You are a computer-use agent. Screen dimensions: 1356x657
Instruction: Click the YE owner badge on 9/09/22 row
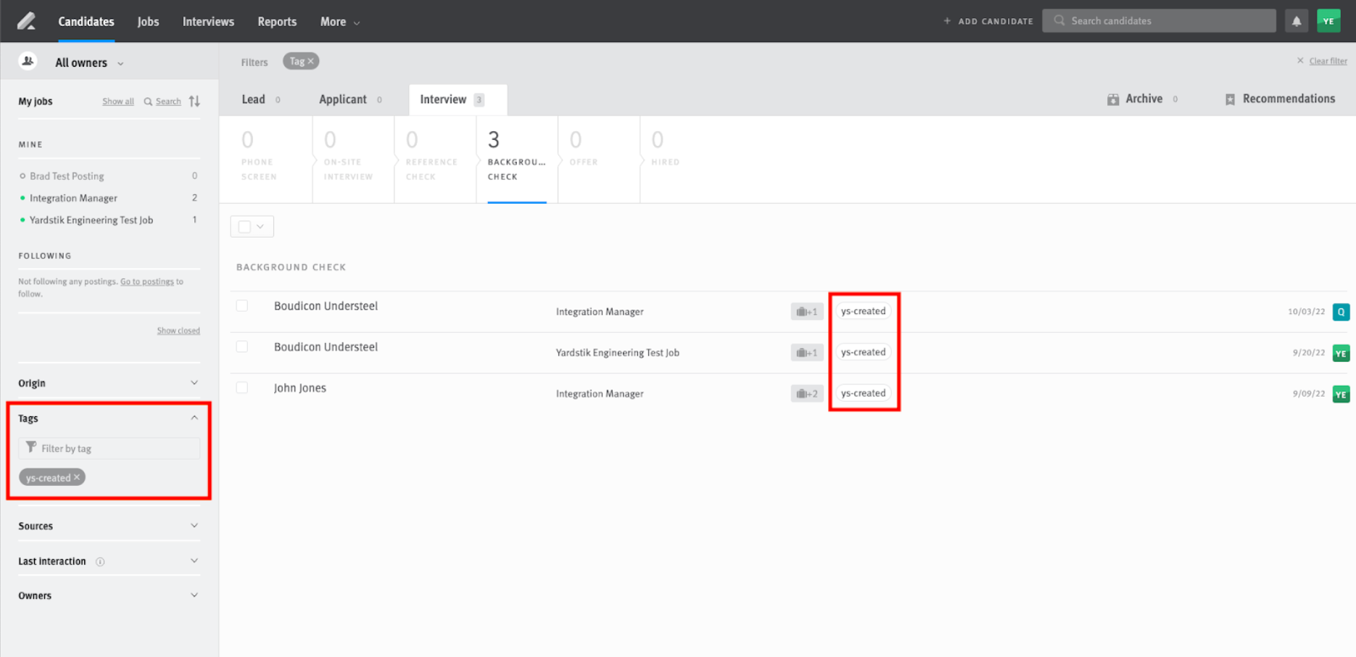1341,394
